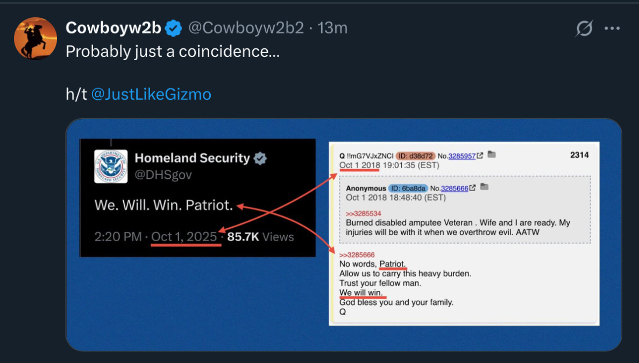Screen dimensions: 639x363
Task: Open the 13m post timestamp
Action: [x=332, y=28]
